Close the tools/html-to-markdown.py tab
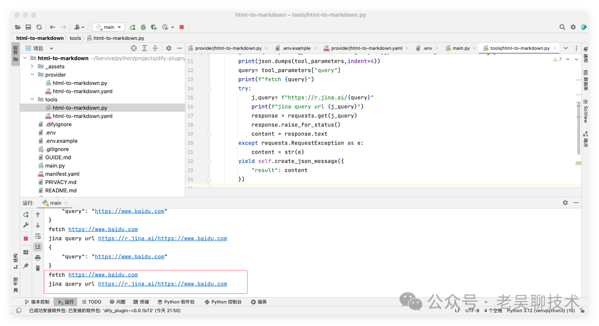 (554, 48)
